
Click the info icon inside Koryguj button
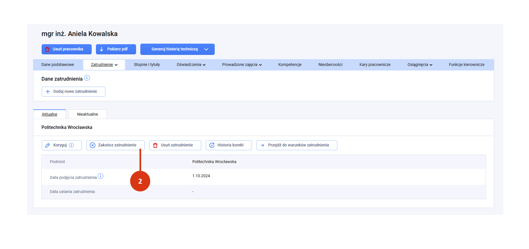coord(71,145)
